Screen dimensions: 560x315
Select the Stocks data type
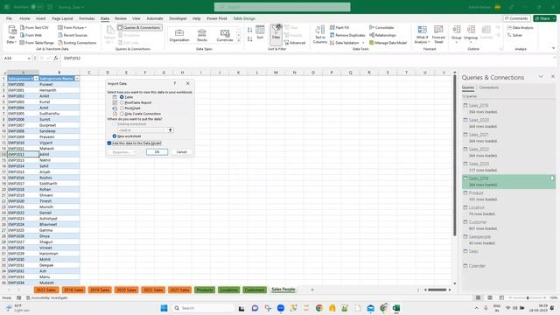click(x=202, y=35)
